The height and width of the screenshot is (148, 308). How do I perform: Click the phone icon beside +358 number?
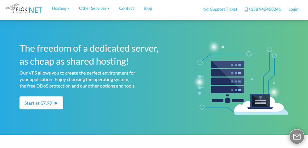click(x=246, y=9)
